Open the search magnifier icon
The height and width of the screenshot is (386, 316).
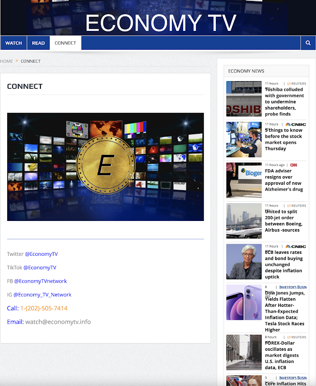308,43
